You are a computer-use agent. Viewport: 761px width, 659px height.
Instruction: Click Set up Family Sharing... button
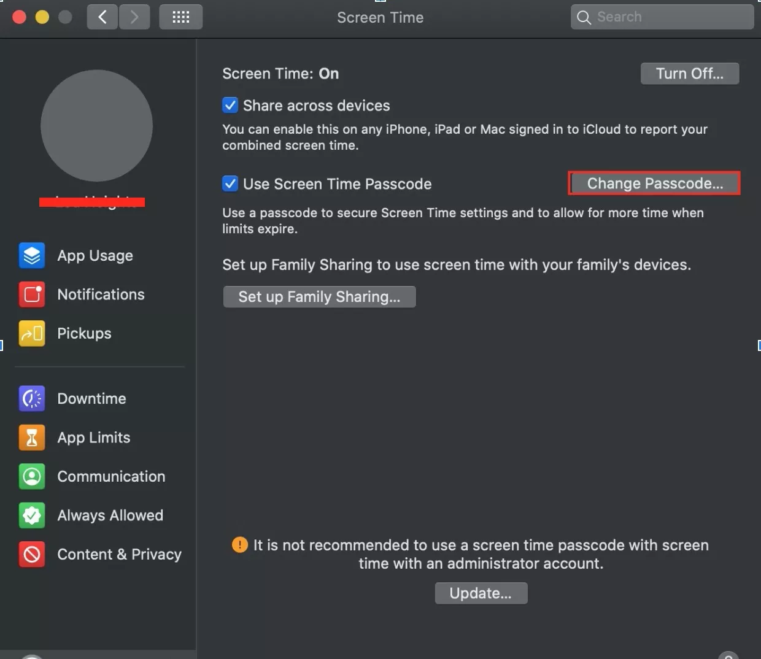319,297
